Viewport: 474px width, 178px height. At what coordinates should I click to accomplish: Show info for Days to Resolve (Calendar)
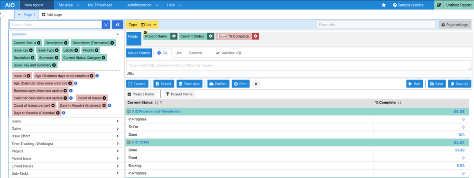[x=64, y=113]
